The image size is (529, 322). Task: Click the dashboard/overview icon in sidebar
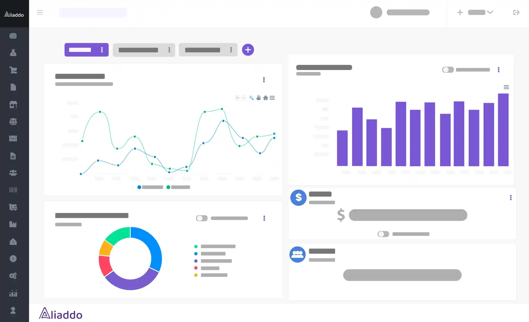pos(13,36)
